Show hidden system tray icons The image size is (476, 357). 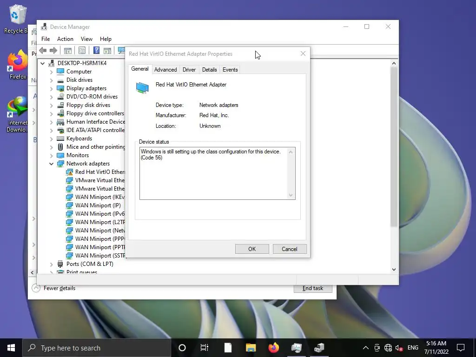click(x=366, y=348)
